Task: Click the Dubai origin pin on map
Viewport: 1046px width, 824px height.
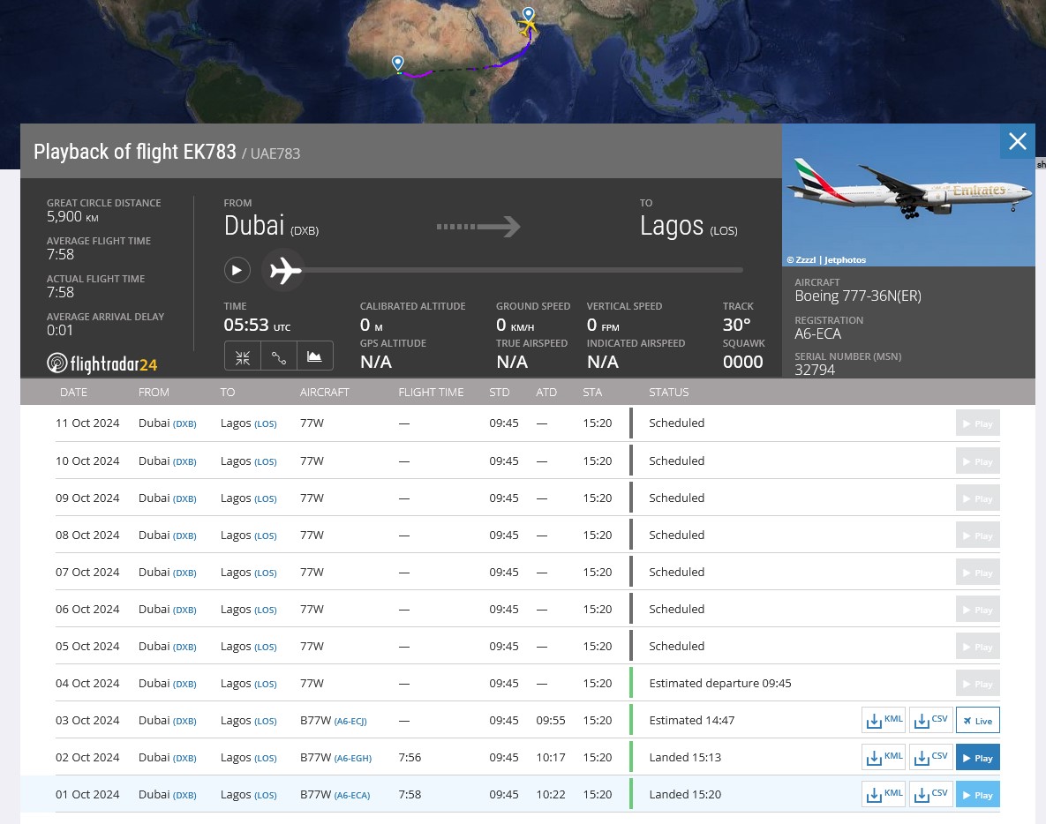Action: tap(529, 14)
